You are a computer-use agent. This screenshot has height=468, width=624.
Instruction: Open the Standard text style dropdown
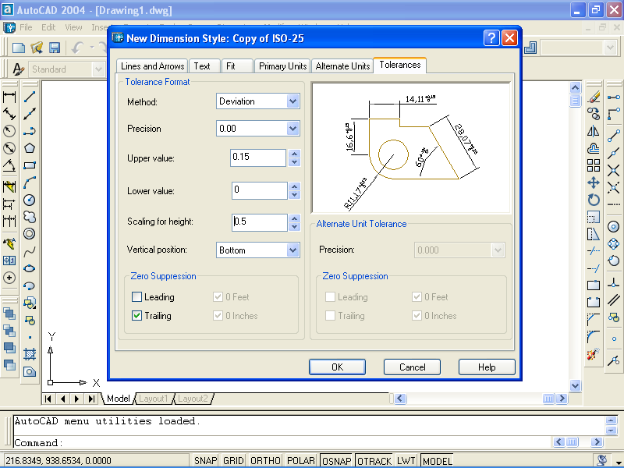[98, 69]
